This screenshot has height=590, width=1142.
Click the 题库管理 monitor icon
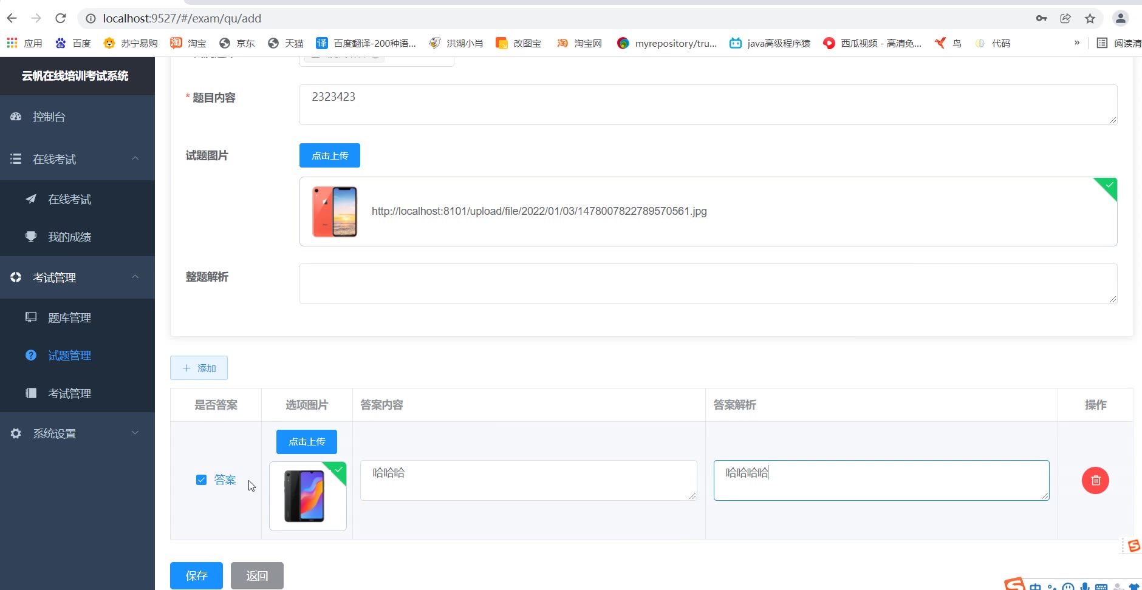pyautogui.click(x=31, y=317)
